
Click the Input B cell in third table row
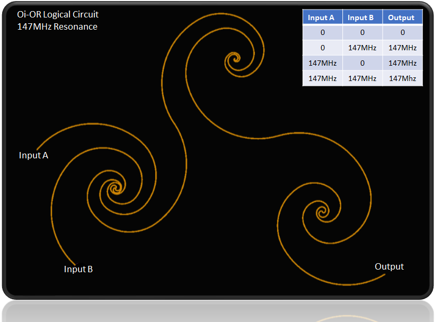pos(362,63)
